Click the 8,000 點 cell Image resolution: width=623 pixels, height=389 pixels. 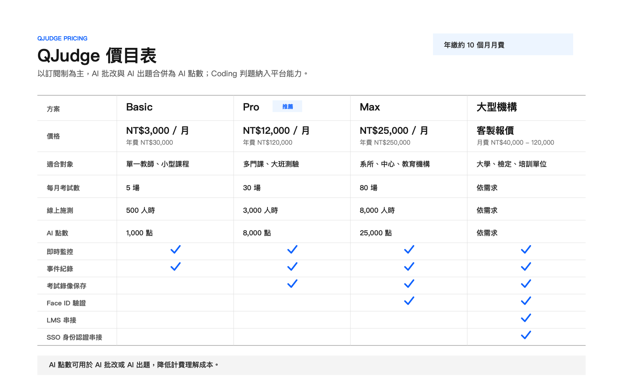point(257,233)
